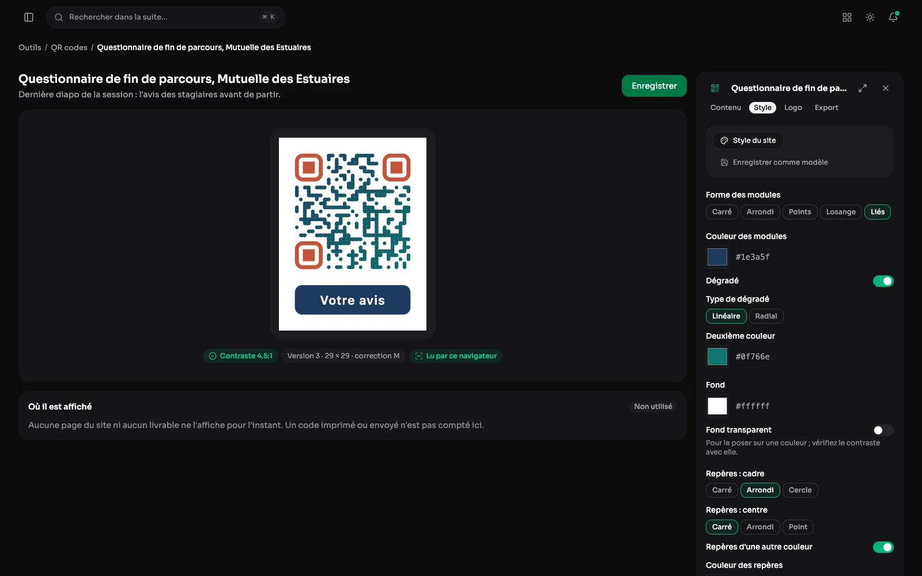Click the save icon beside Enregistrer comme modèle

click(724, 162)
